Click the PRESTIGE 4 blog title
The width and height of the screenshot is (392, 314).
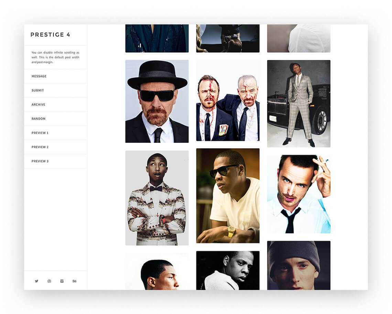[x=50, y=35]
